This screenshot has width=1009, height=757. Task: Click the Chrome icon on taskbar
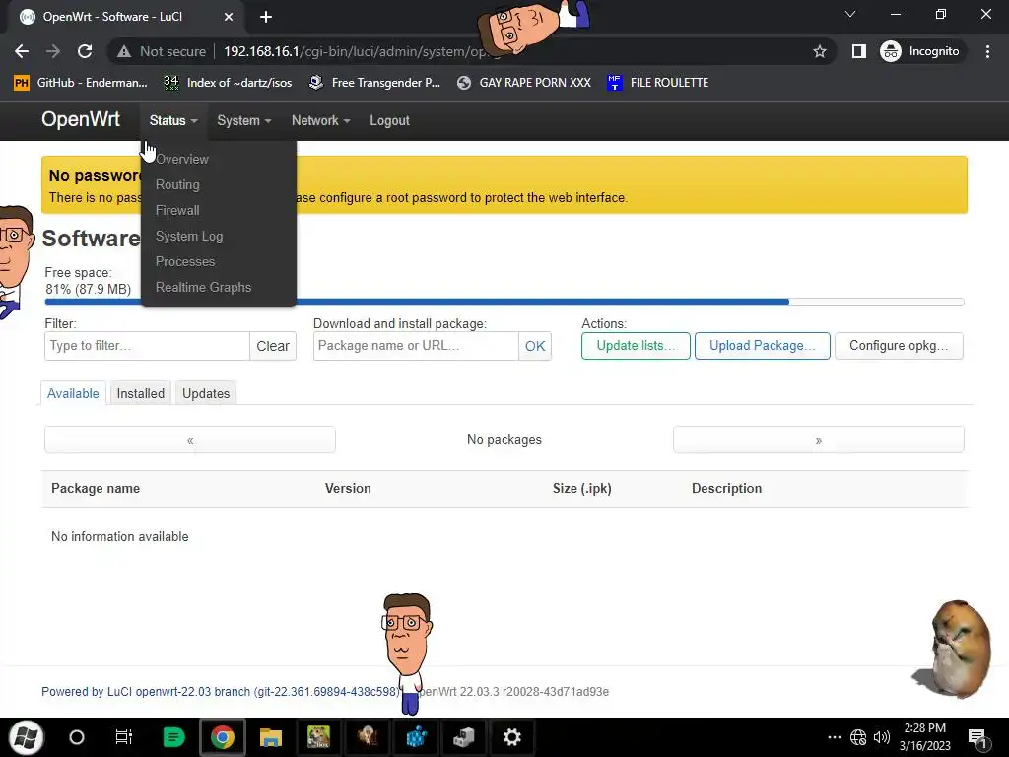tap(222, 737)
